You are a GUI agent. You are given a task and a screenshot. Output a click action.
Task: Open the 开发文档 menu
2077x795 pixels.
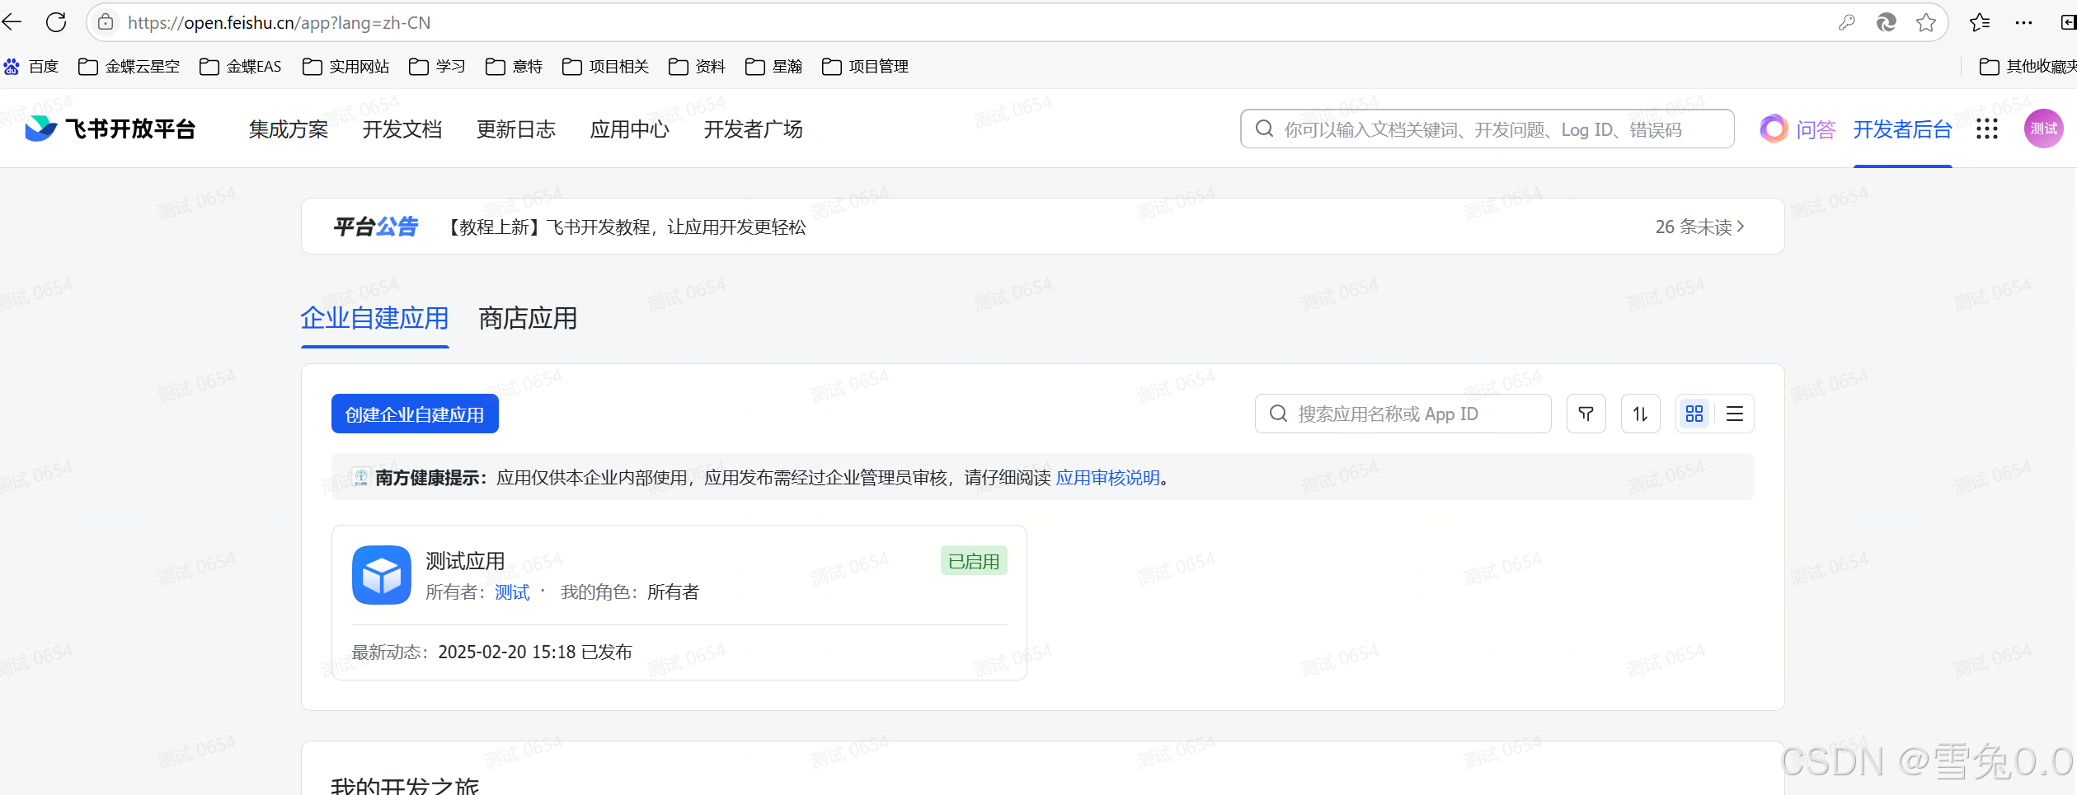coord(402,129)
